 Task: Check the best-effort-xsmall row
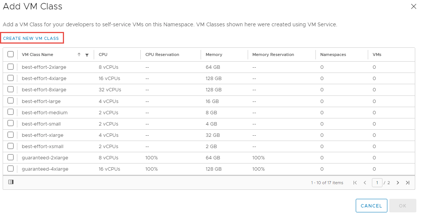coord(11,146)
